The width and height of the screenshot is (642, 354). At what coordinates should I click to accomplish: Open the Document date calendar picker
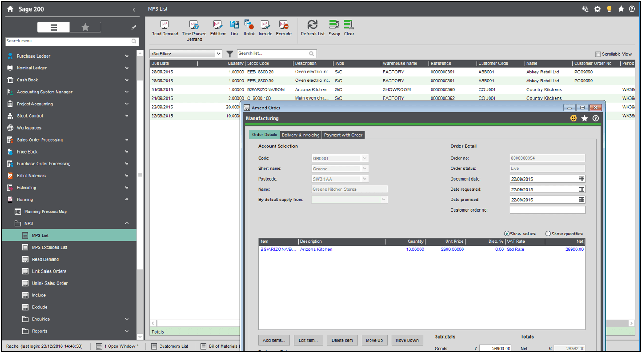581,179
